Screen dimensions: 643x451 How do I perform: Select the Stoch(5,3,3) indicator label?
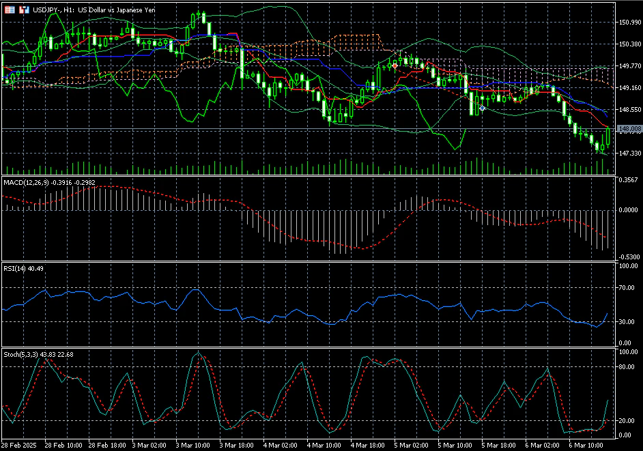[x=20, y=355]
